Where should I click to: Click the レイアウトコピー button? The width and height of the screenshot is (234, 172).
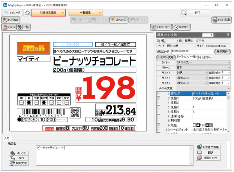pyautogui.click(x=160, y=27)
